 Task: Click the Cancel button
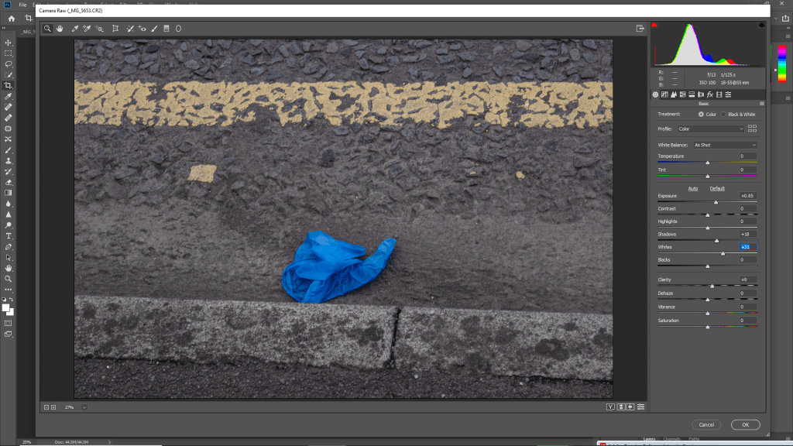(x=706, y=424)
